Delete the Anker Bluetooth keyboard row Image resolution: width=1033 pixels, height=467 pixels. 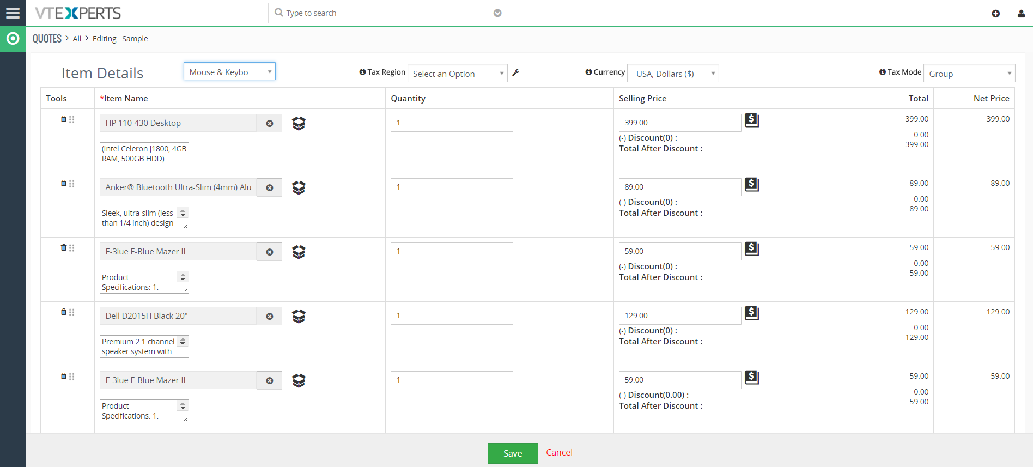pos(63,183)
